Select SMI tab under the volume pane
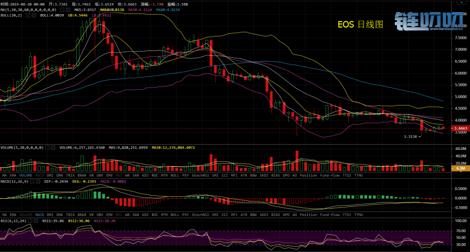 [215, 175]
